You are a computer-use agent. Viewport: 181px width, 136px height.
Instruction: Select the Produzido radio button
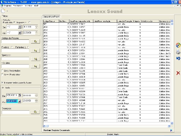tap(14, 22)
